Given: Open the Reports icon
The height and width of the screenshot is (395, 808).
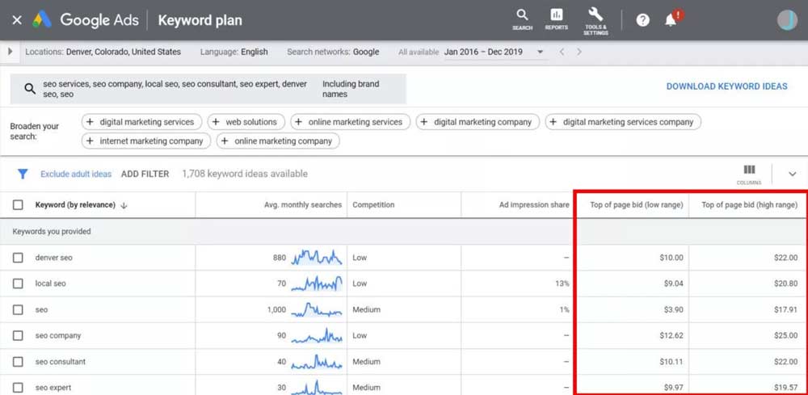Looking at the screenshot, I should tap(556, 18).
